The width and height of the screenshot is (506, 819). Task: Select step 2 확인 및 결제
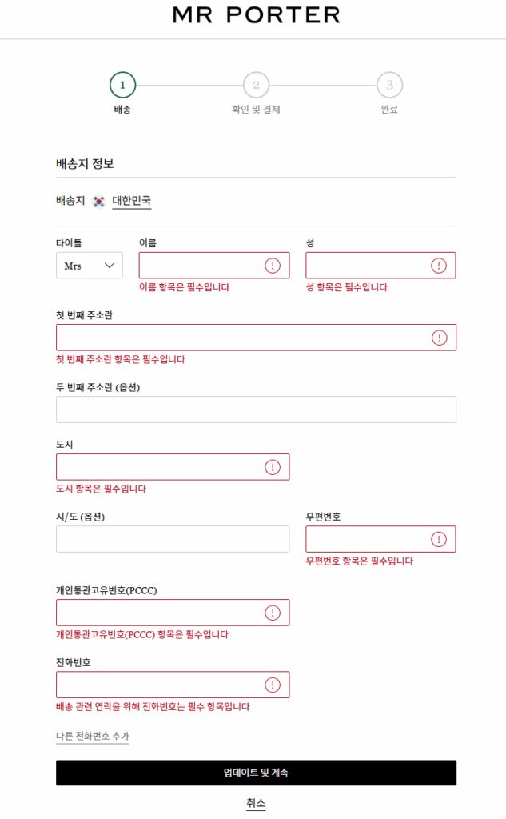[x=256, y=85]
